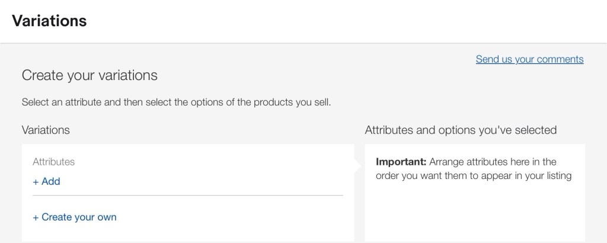Click the white header bar beside the Variations title
Viewport: 607px width, 243px height.
pos(356,21)
